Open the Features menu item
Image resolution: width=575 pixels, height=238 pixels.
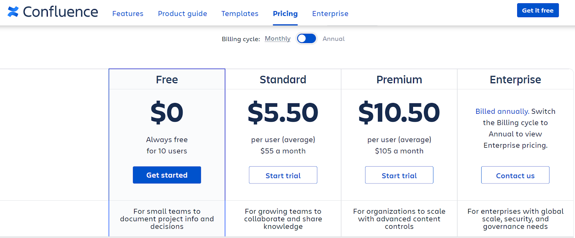pos(128,14)
